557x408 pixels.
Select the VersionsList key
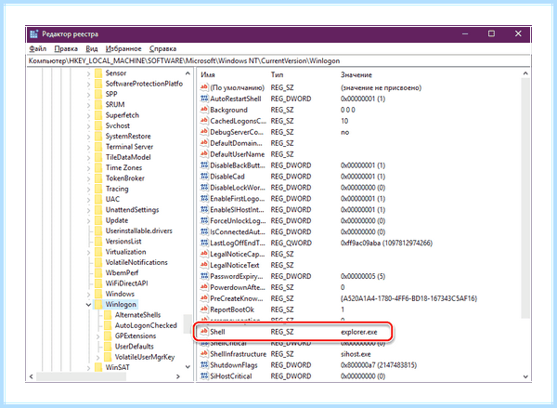pyautogui.click(x=123, y=241)
